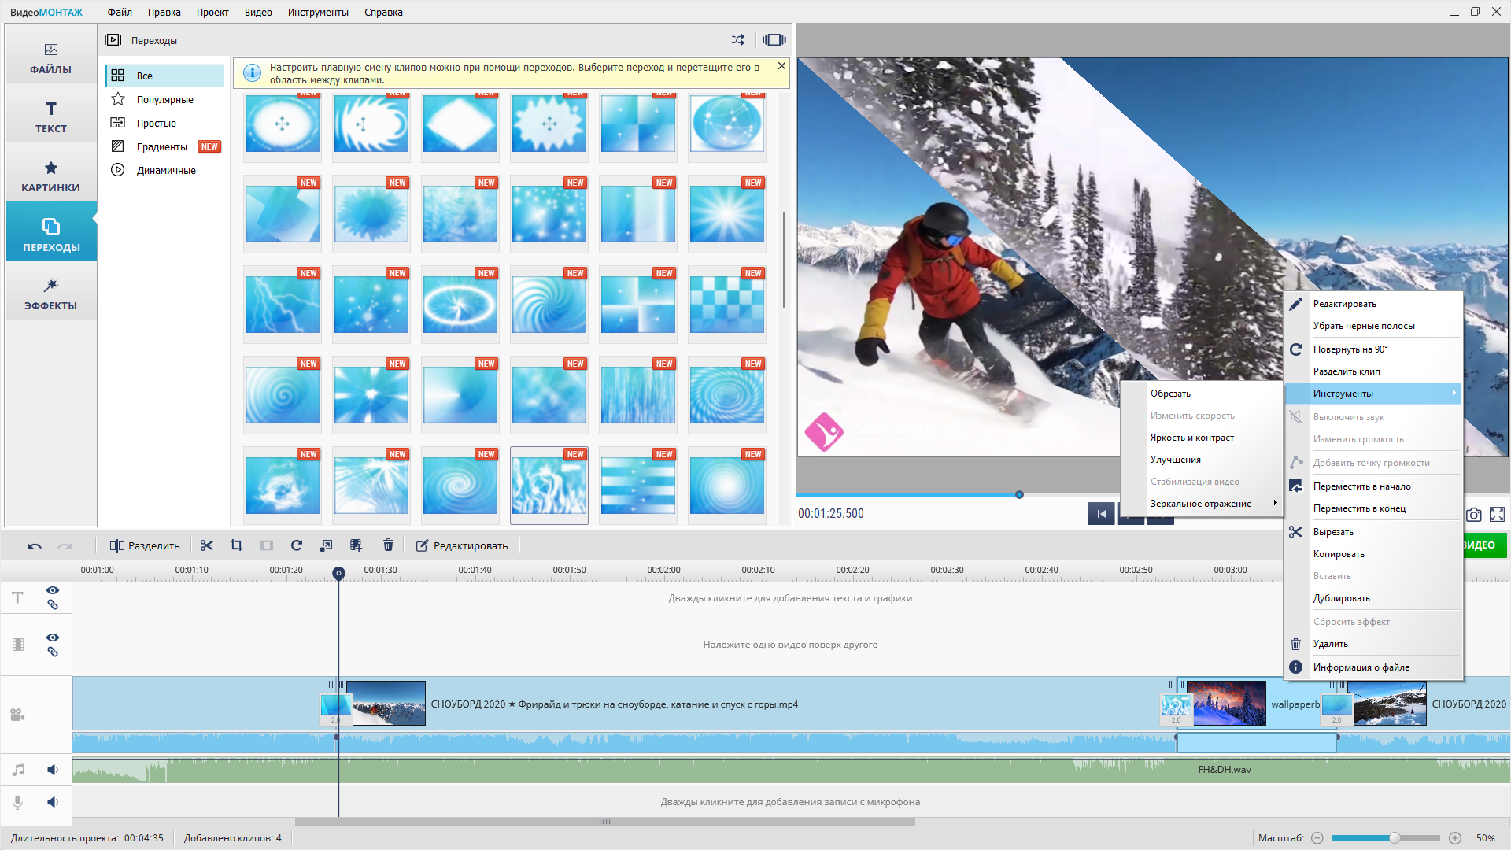Click the video camera track icon
This screenshot has width=1511, height=850.
coord(17,715)
